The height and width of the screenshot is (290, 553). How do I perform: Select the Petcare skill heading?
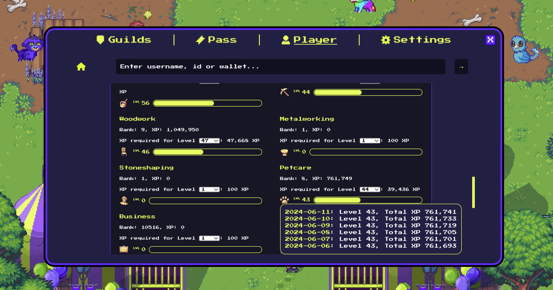click(295, 168)
